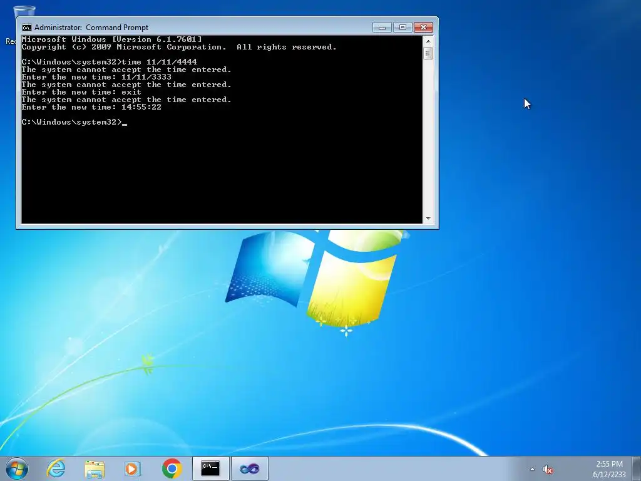Click the Copyright 2009 Microsoft Corporation line
This screenshot has width=641, height=481.
coord(179,47)
